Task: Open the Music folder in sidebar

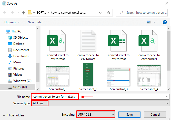Action: (17, 62)
